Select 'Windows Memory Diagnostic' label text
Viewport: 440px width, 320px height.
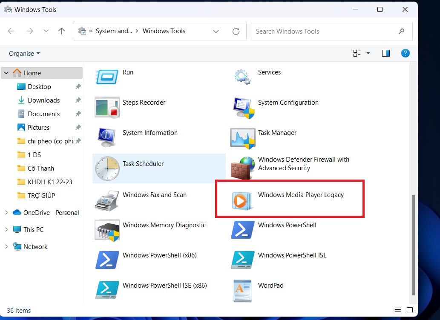tap(164, 225)
